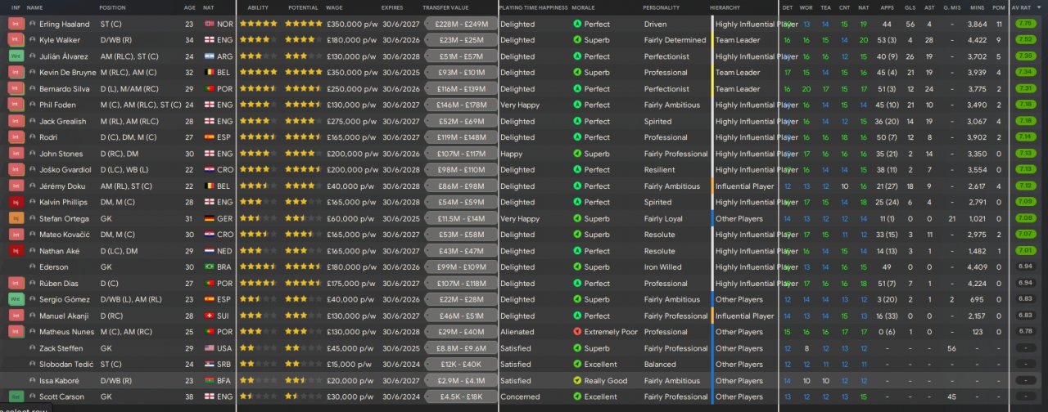This screenshot has width=1048, height=412.
Task: Click the Inj status badge for Kalvin Phillips
Action: click(x=16, y=202)
